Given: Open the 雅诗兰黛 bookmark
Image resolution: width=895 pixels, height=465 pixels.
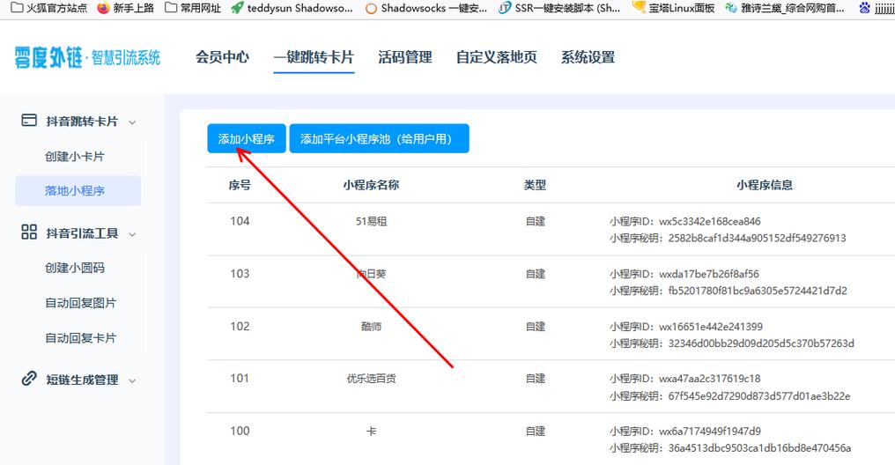Looking at the screenshot, I should coord(785,8).
